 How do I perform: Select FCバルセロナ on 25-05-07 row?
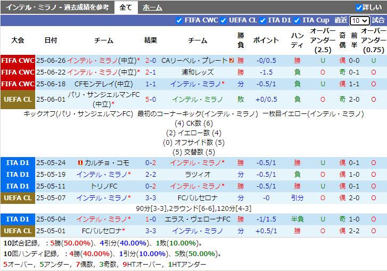(197, 198)
